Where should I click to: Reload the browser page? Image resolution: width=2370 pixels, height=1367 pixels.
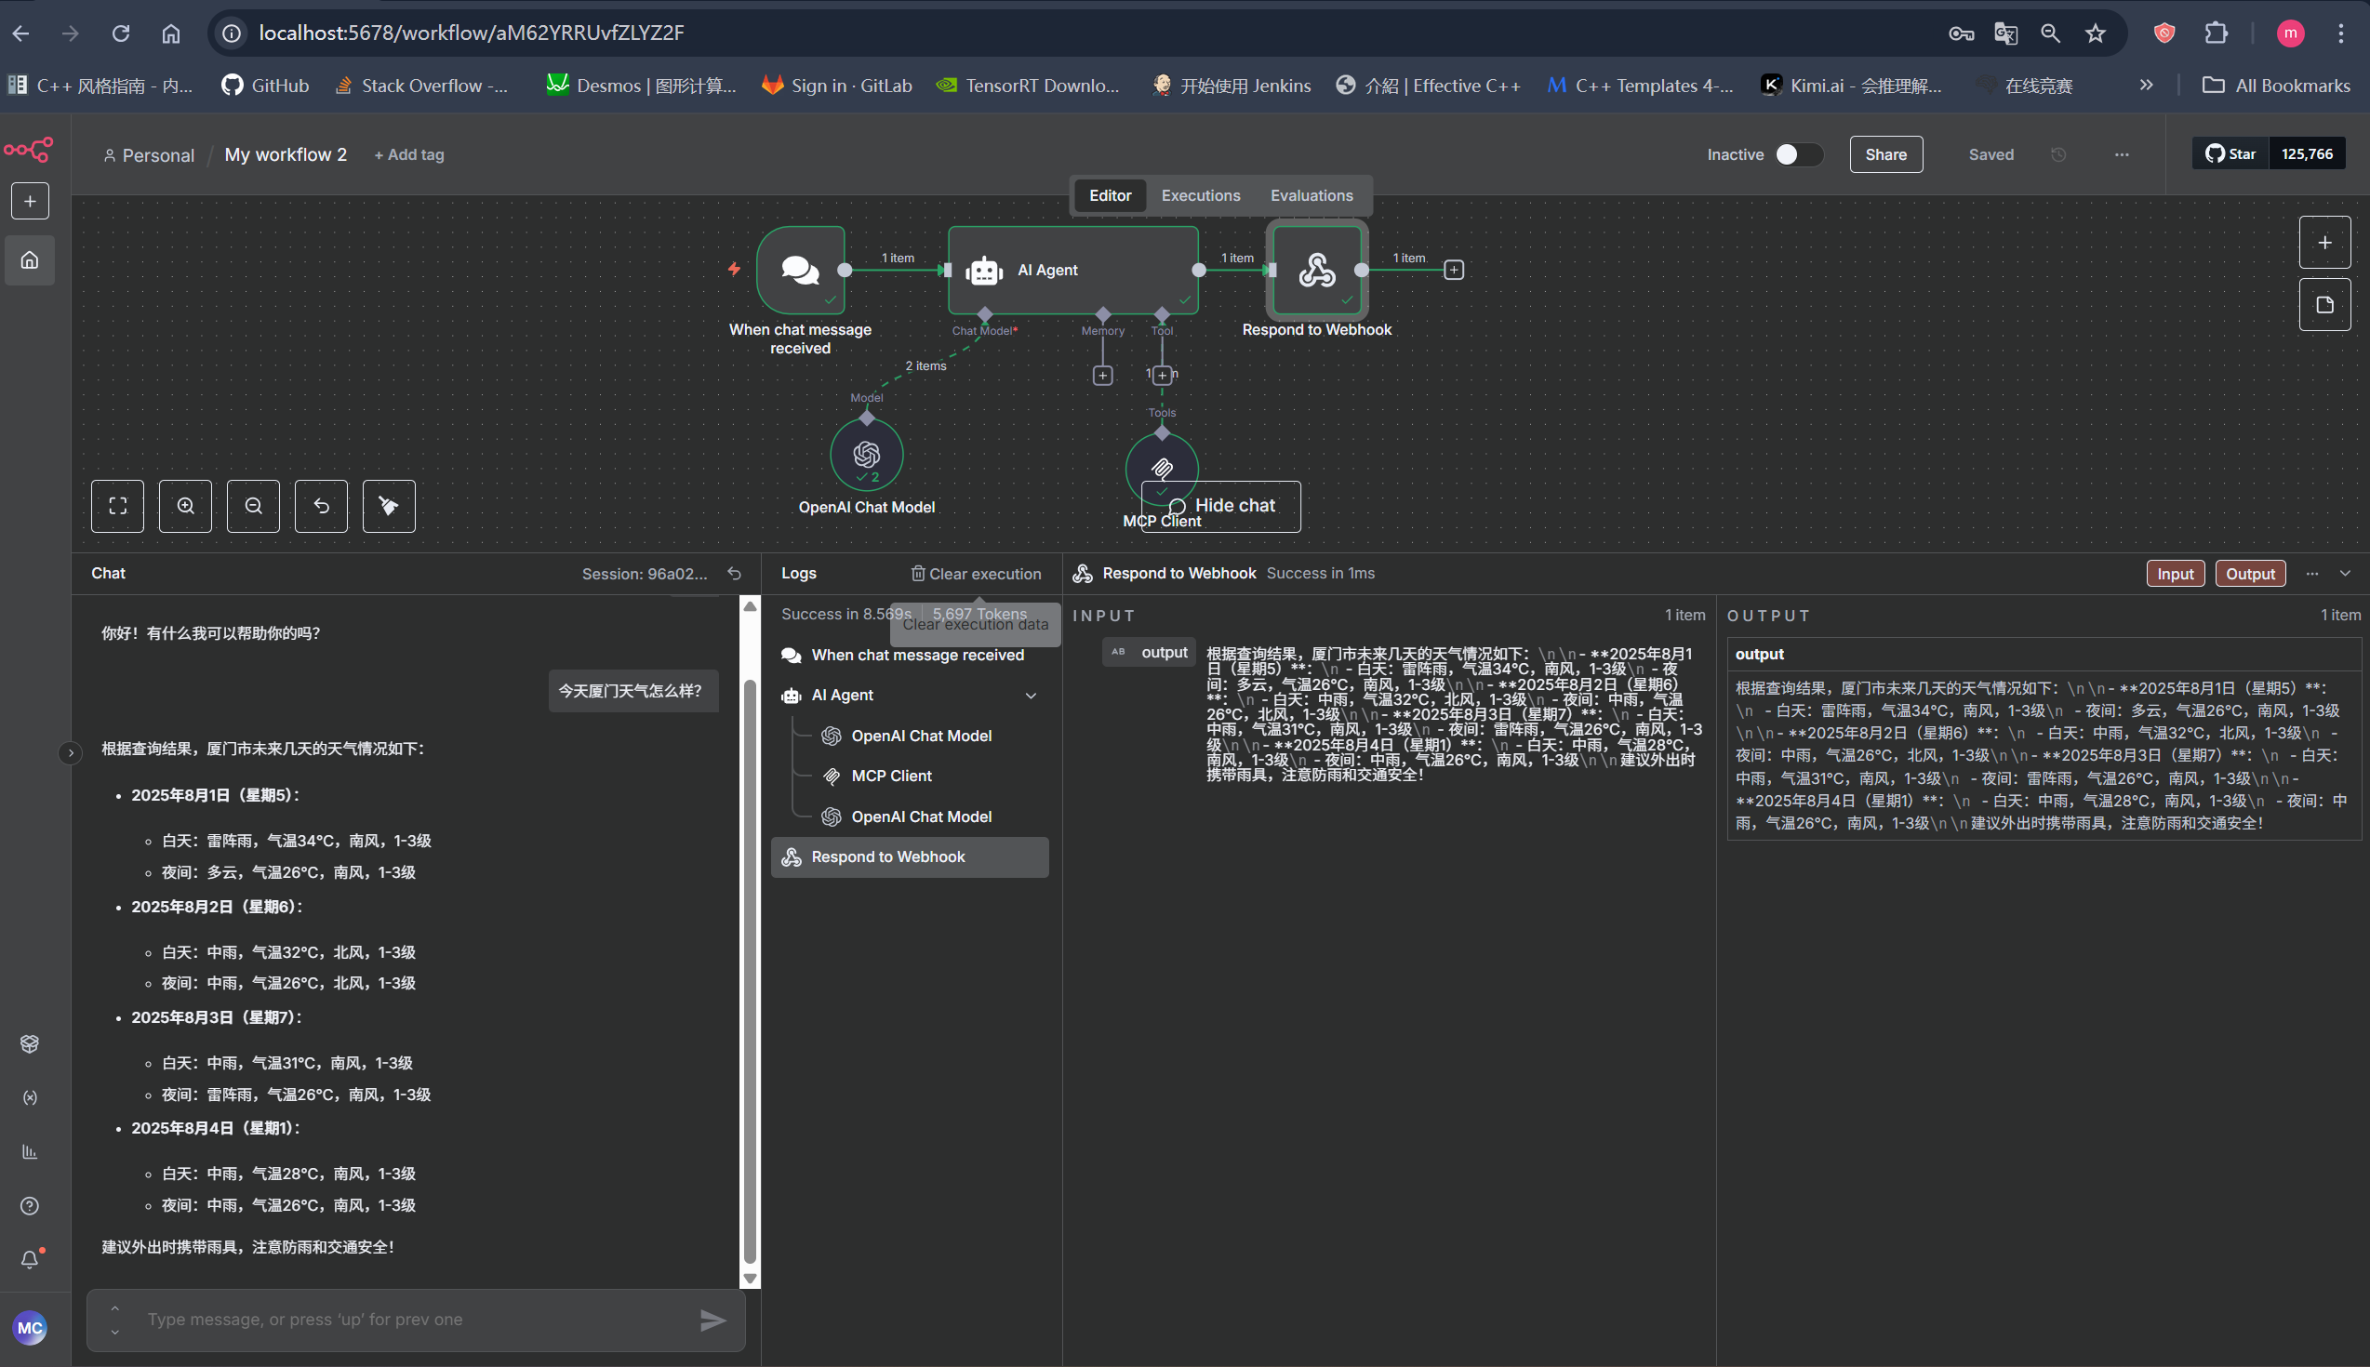coord(120,33)
